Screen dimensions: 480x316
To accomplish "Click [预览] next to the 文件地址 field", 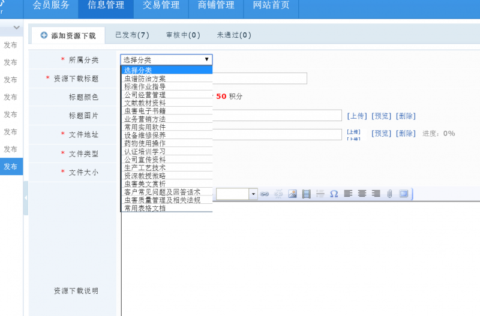I will click(382, 133).
